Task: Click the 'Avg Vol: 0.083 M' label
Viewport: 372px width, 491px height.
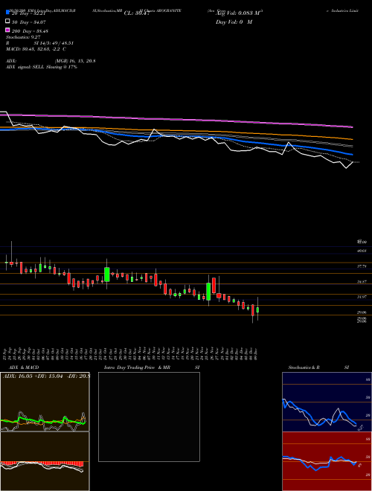Action: coord(239,13)
